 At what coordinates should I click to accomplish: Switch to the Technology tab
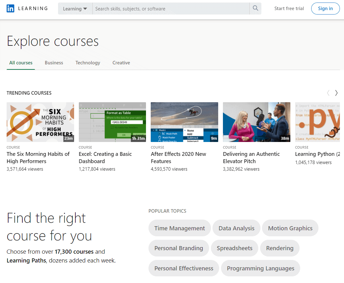(88, 63)
